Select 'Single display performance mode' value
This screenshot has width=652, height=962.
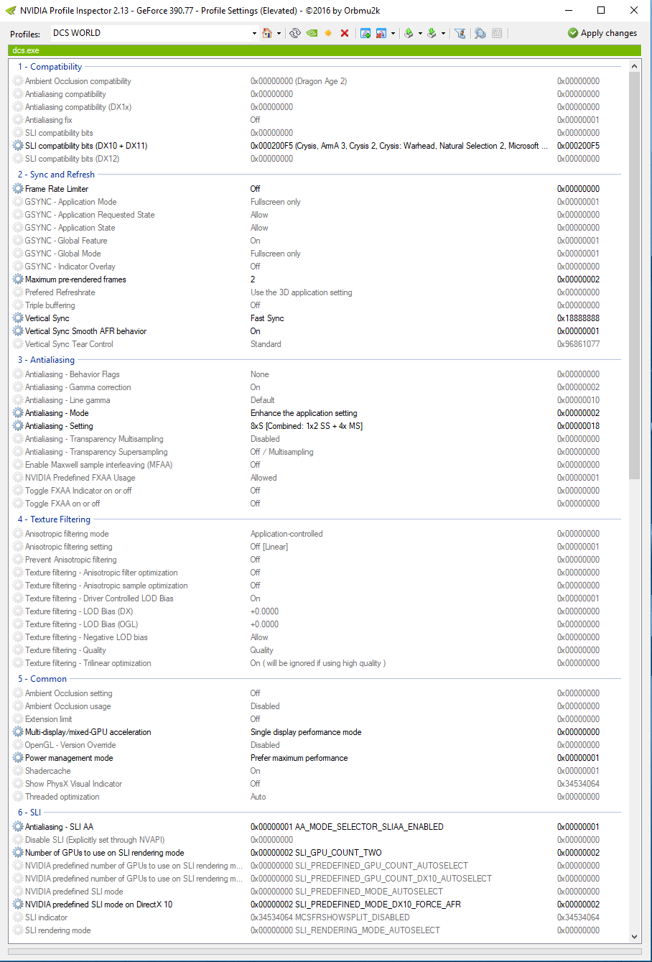click(306, 732)
